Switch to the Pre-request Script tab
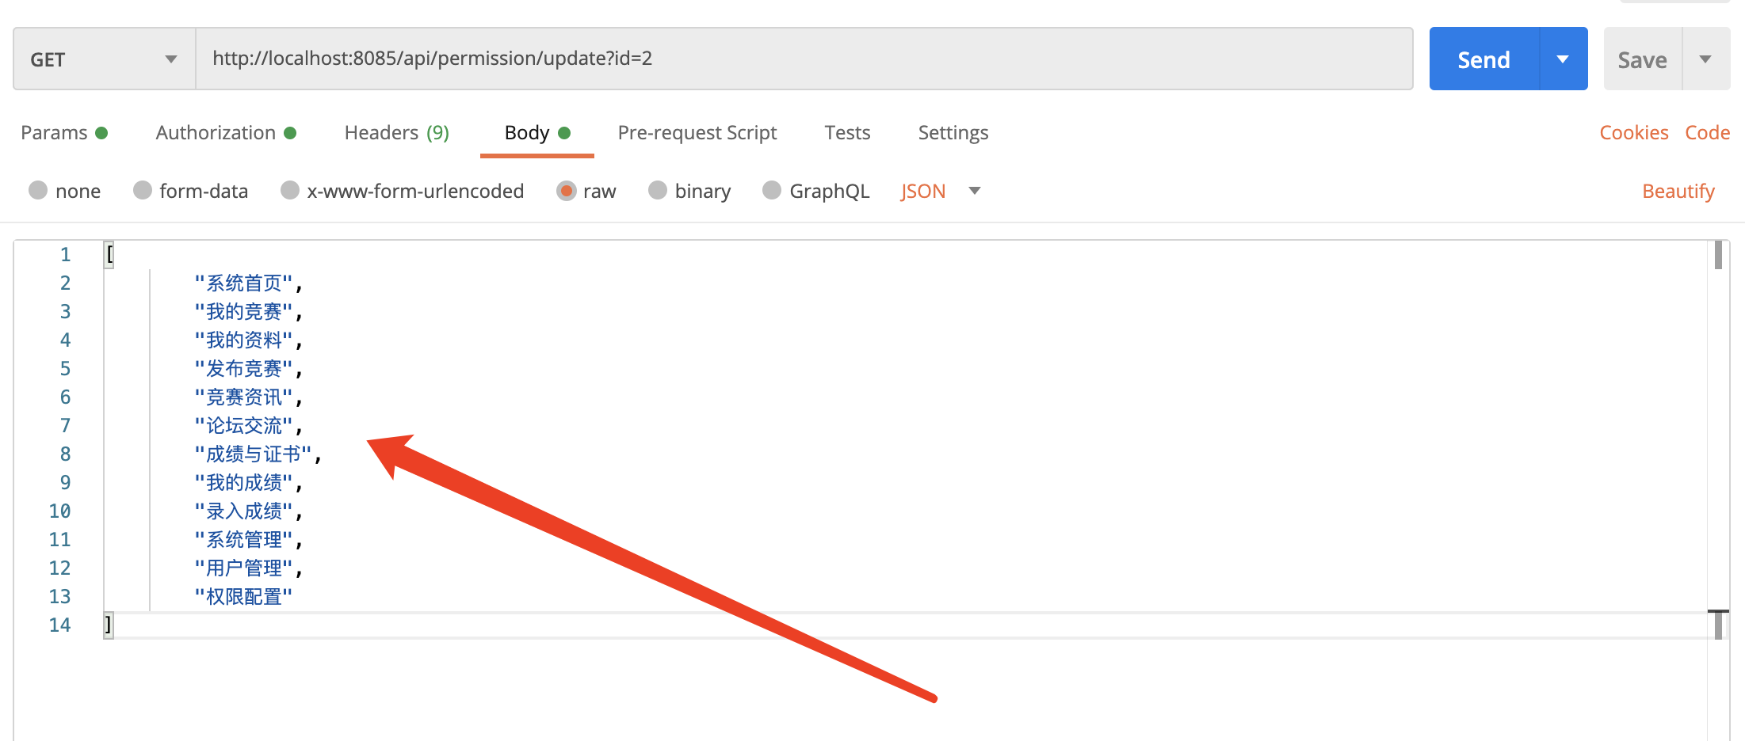1745x741 pixels. [x=697, y=132]
